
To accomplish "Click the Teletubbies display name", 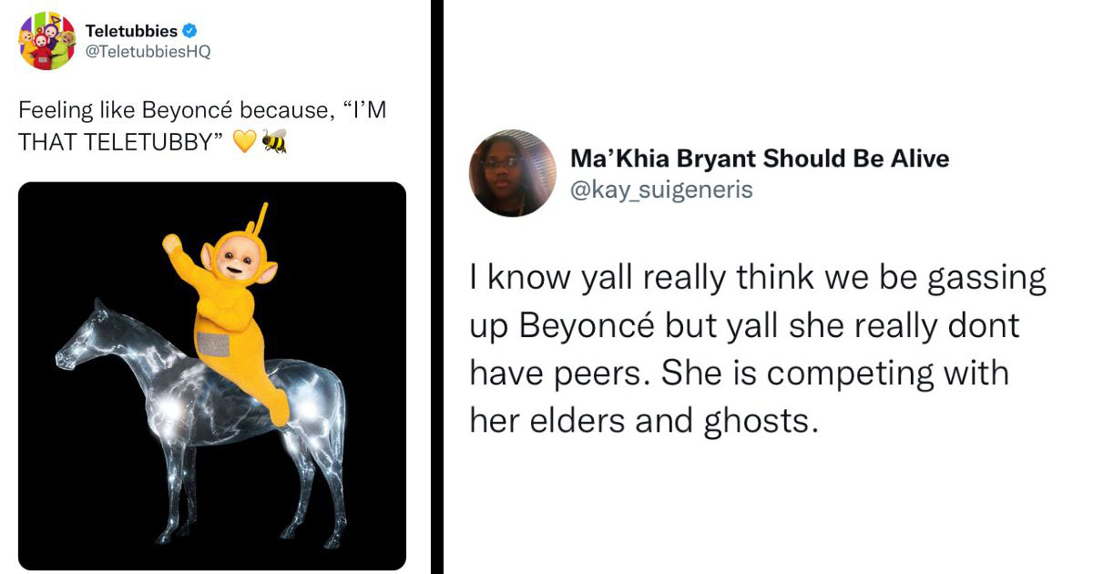I will (131, 32).
